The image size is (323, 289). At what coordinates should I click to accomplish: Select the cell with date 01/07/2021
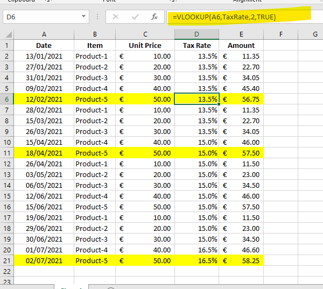coord(44,250)
